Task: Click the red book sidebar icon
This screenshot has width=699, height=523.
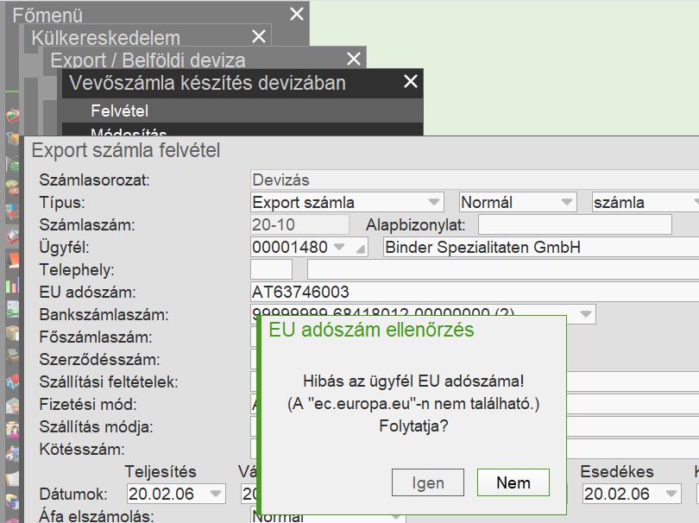Action: tap(12, 260)
